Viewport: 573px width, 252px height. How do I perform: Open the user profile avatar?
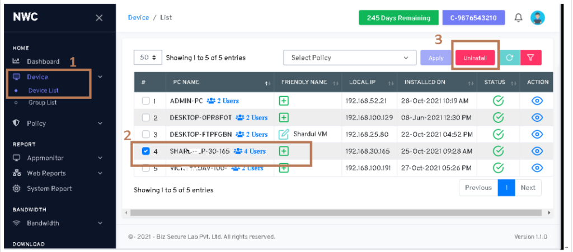coord(537,18)
